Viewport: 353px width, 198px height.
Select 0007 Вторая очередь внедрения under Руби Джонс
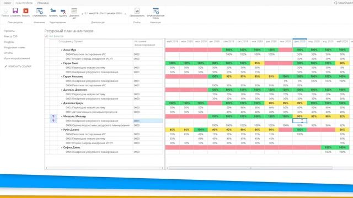tap(89, 143)
